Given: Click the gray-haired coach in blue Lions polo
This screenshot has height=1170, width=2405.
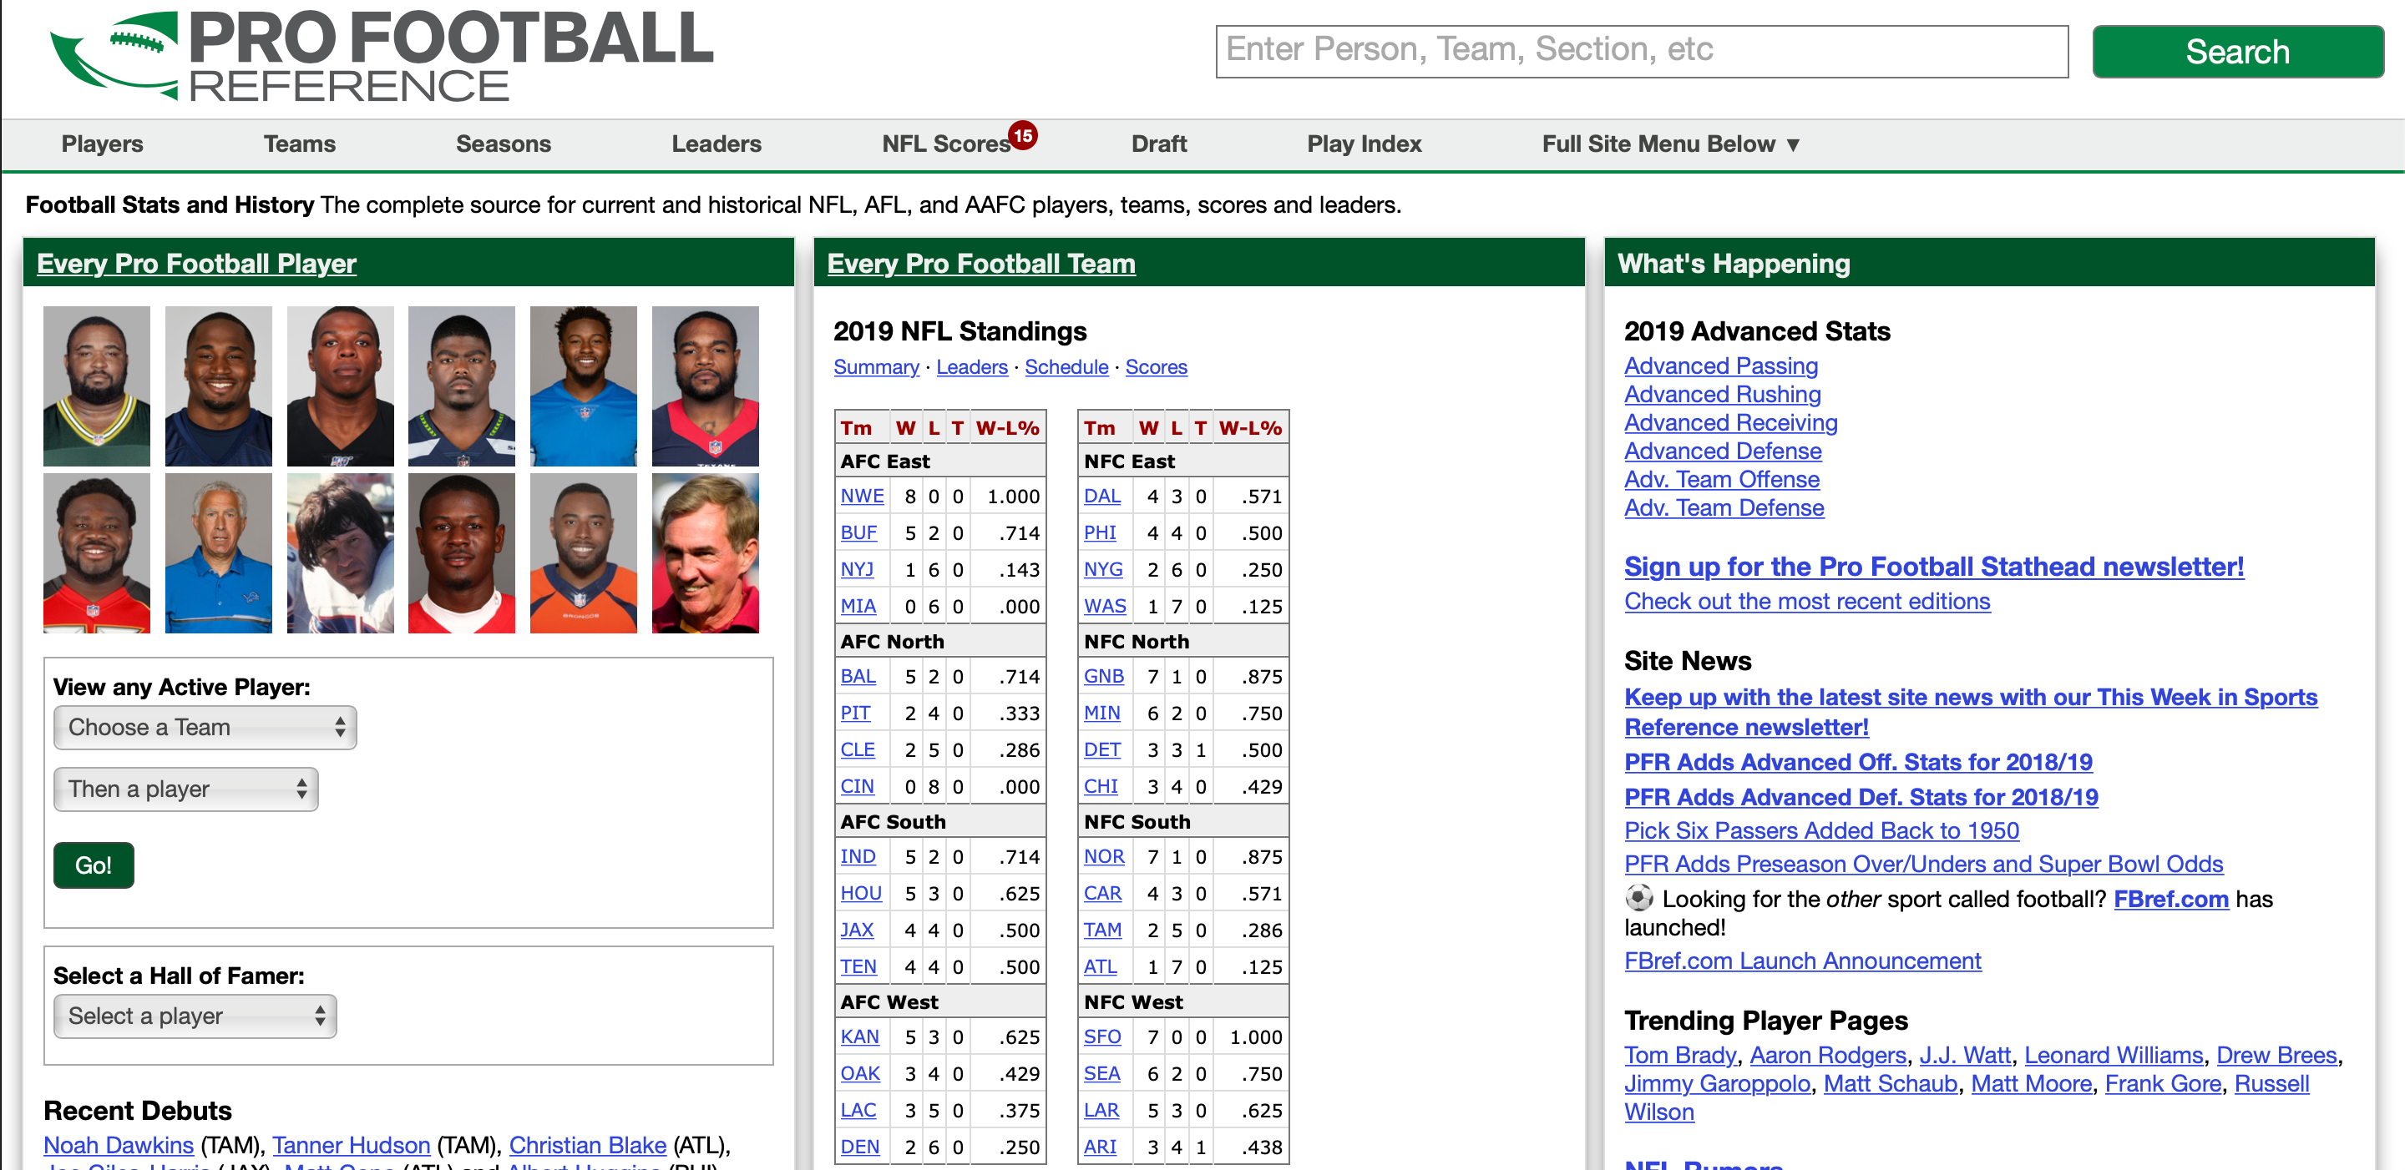Looking at the screenshot, I should (x=219, y=553).
